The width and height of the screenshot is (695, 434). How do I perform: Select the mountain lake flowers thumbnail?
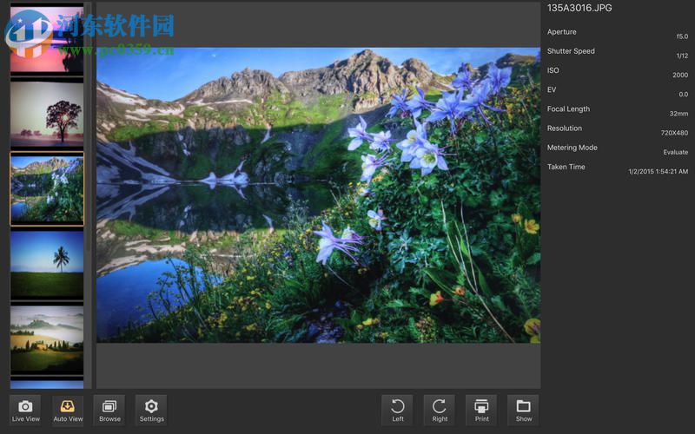coord(47,188)
